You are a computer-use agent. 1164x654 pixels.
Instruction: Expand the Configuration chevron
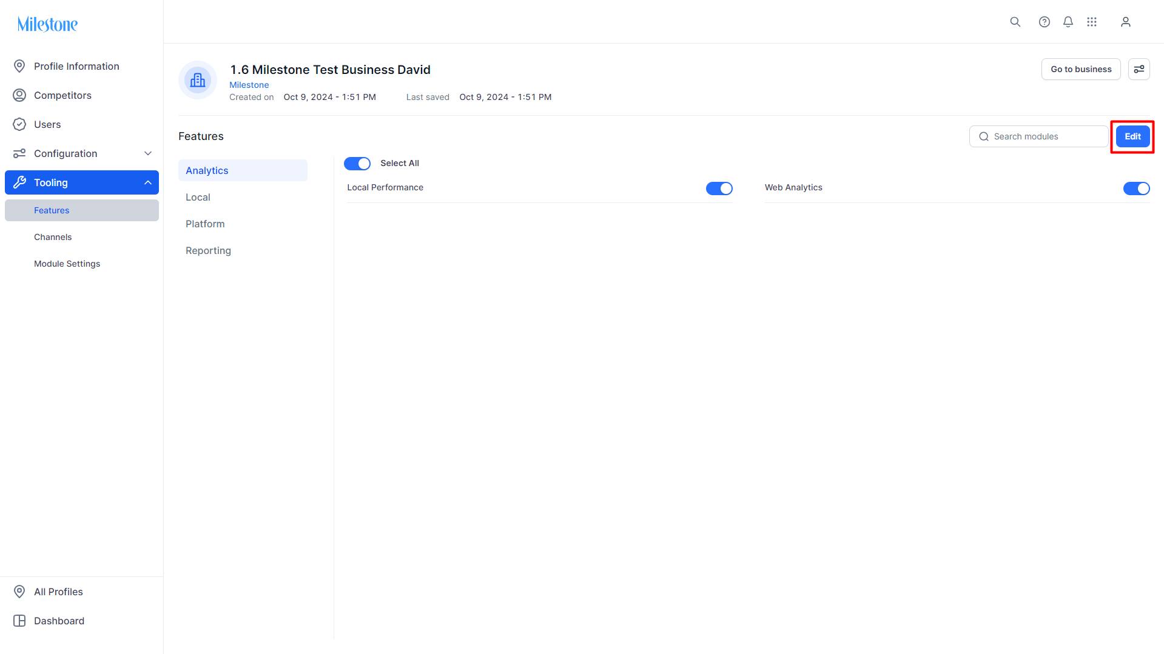(148, 153)
